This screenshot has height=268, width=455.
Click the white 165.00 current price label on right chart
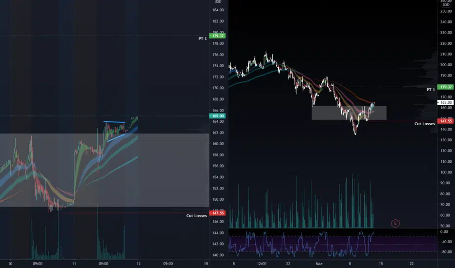(445, 102)
